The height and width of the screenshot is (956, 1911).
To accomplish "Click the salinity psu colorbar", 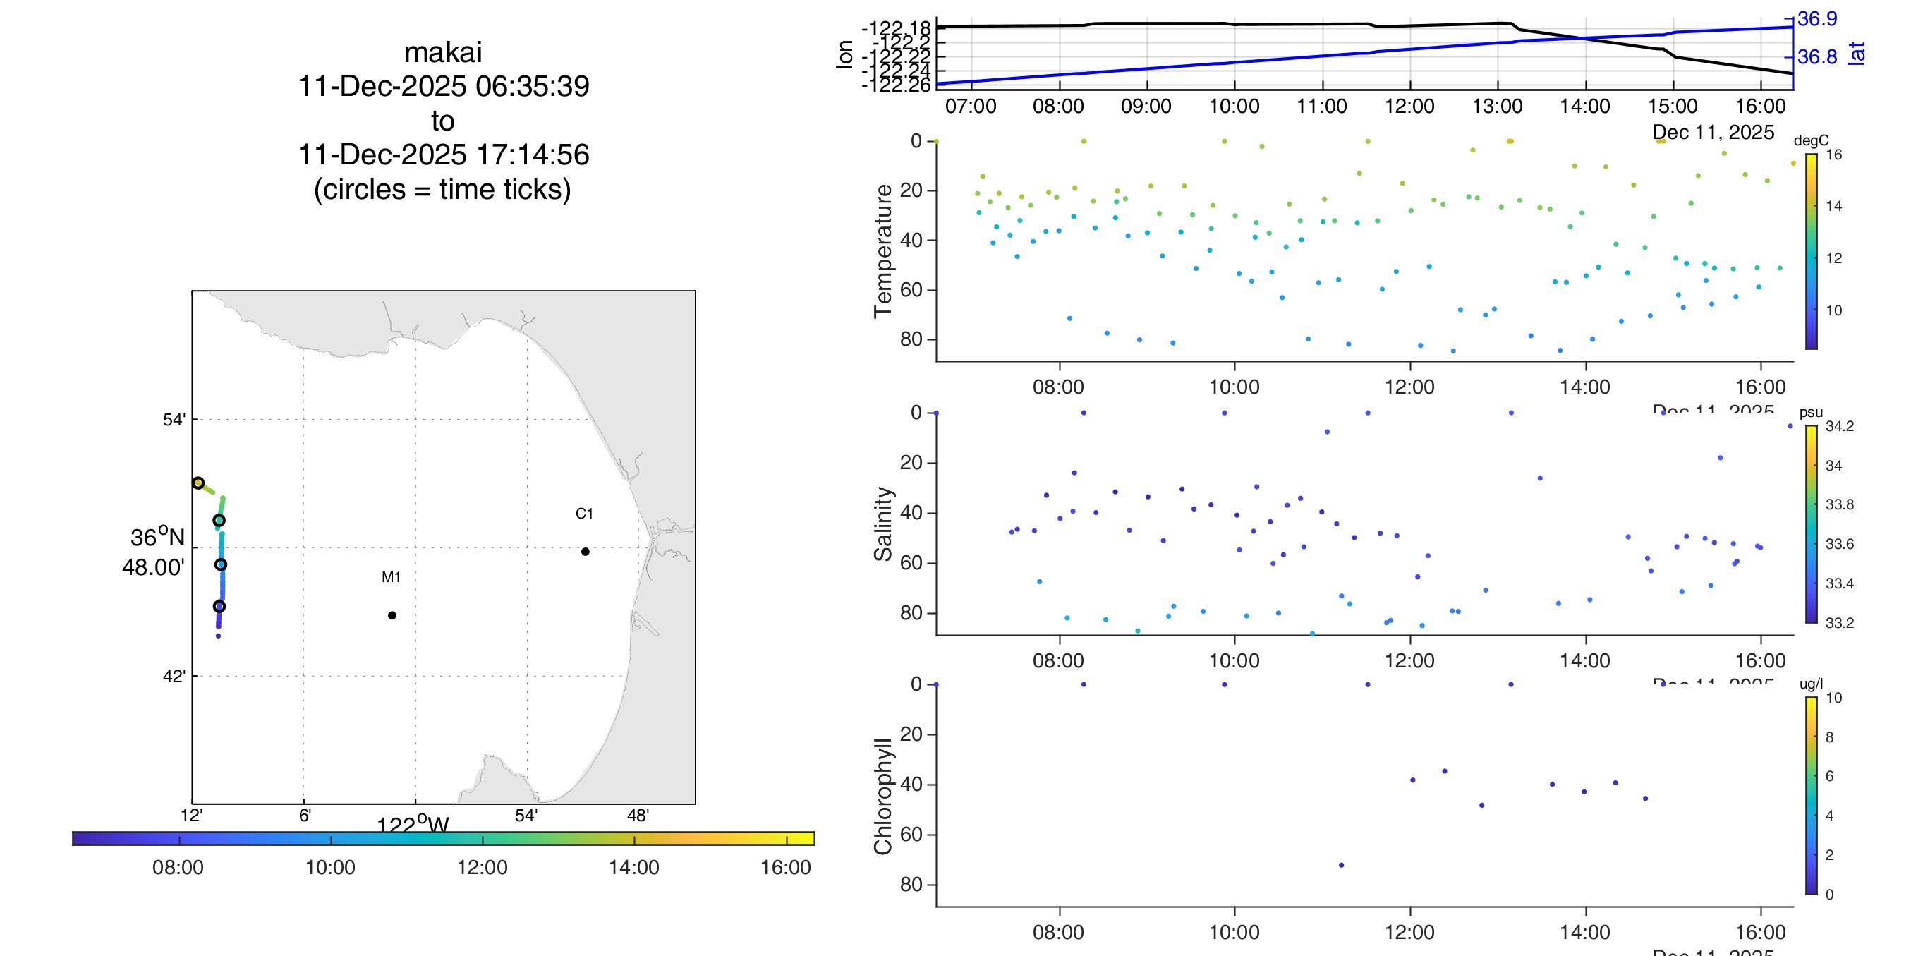I will [x=1811, y=524].
